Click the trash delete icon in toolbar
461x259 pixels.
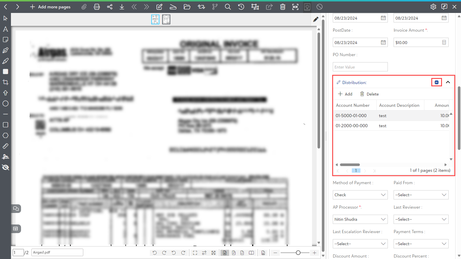click(283, 7)
